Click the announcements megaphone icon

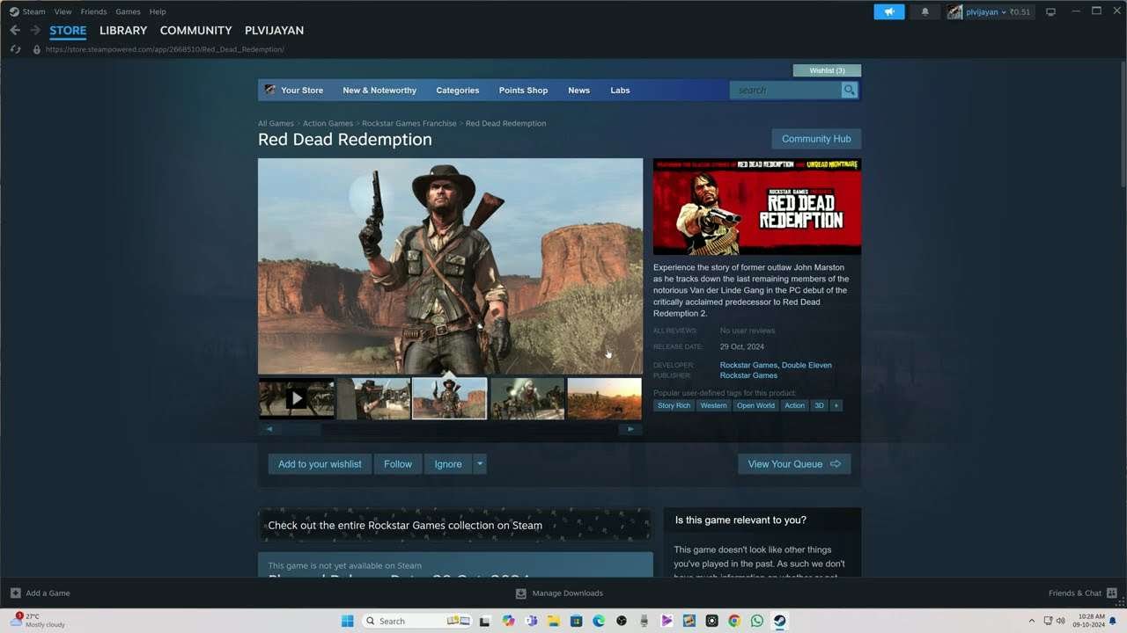point(888,11)
